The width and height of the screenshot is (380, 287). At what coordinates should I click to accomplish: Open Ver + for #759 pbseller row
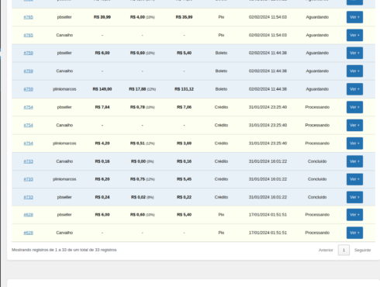(354, 53)
